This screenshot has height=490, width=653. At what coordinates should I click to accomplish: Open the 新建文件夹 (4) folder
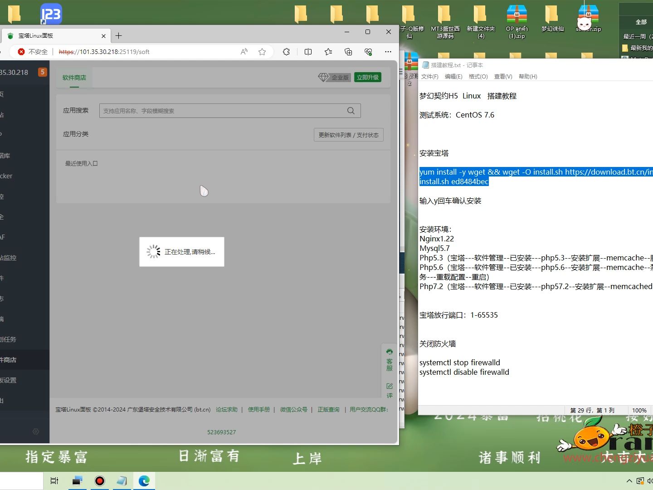(x=481, y=22)
